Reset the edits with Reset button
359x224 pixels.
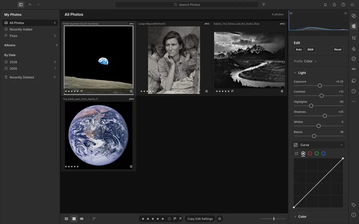coord(338,49)
